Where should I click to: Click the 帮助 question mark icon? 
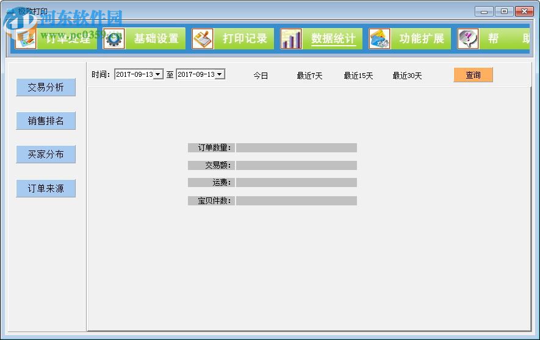coord(468,38)
